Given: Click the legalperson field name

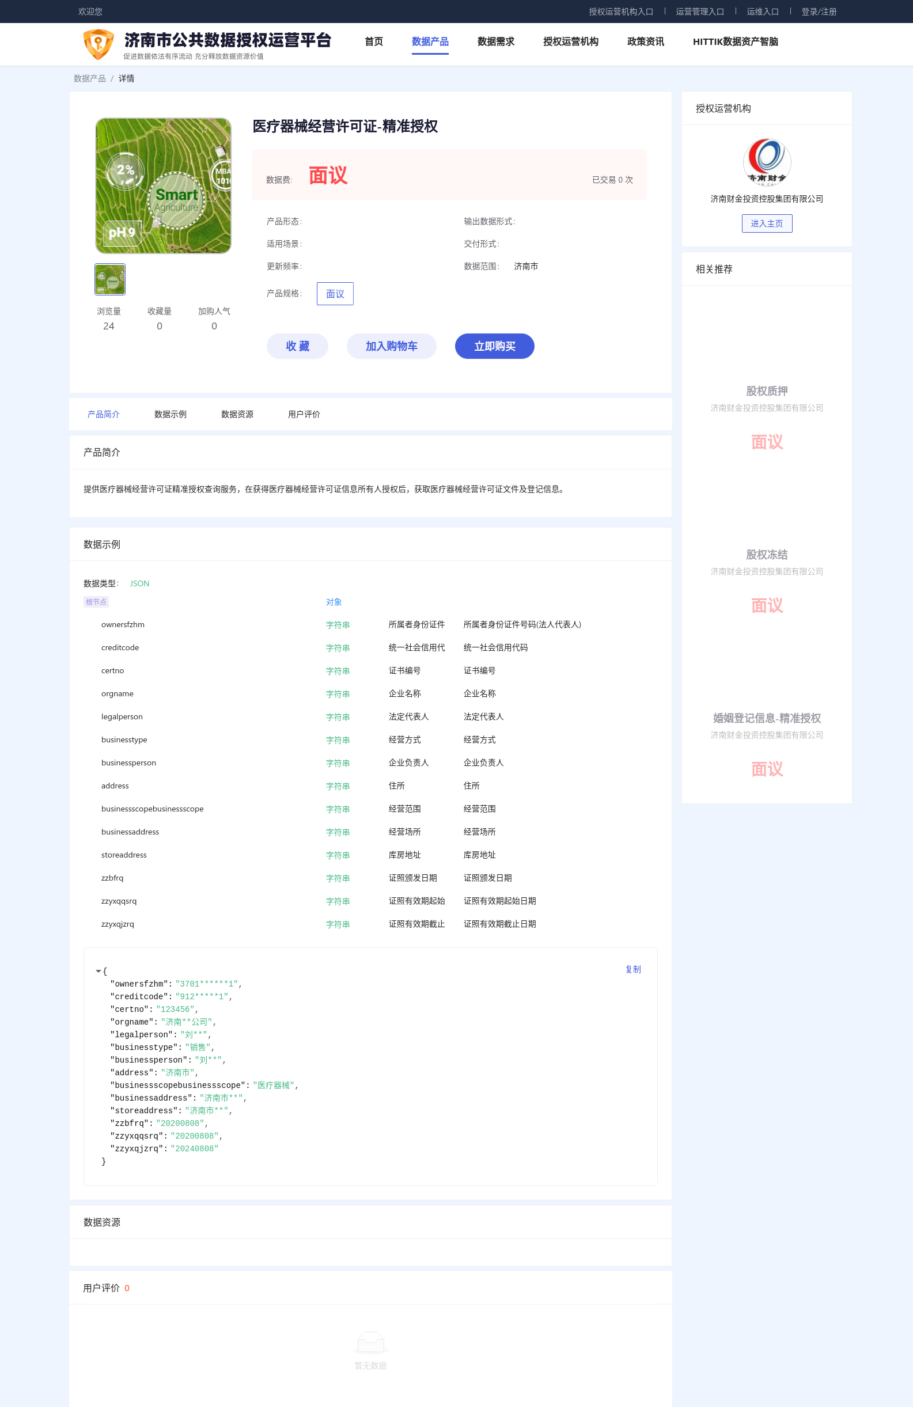Looking at the screenshot, I should tap(122, 716).
